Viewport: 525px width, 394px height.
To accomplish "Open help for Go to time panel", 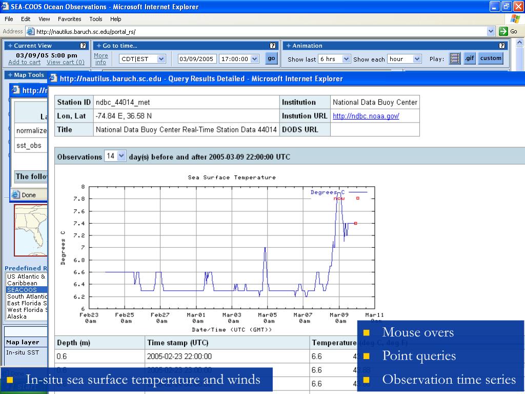I will (273, 46).
